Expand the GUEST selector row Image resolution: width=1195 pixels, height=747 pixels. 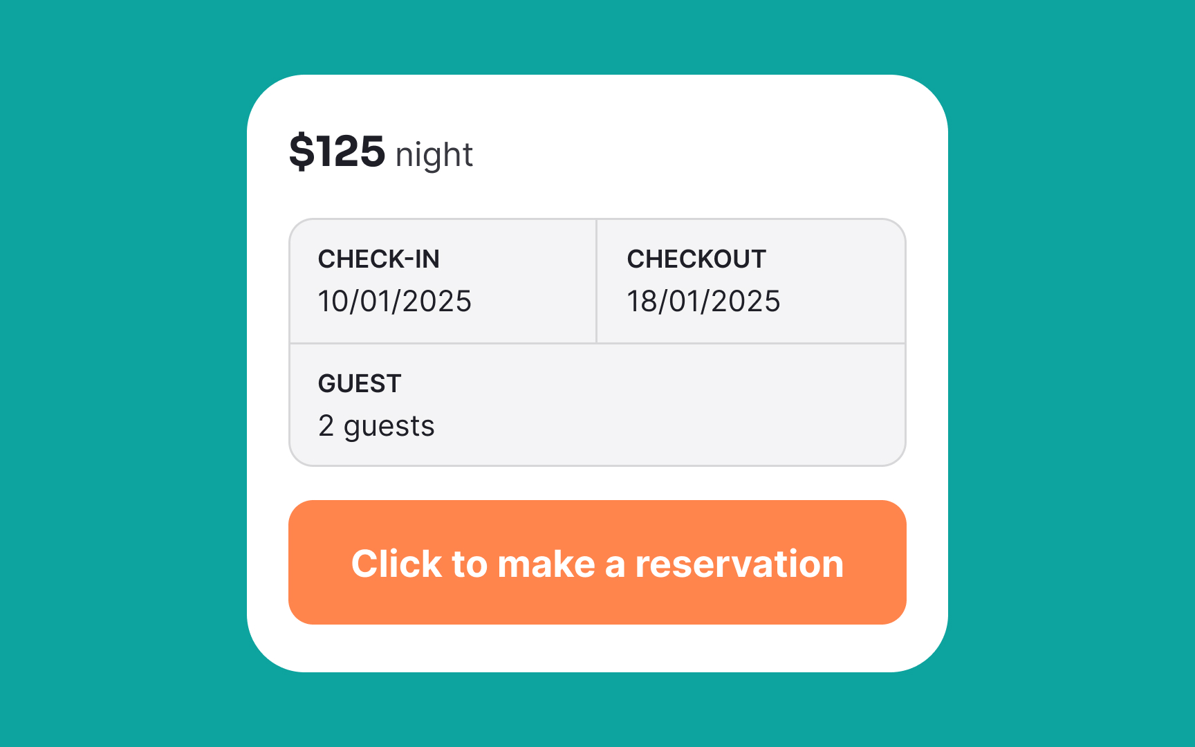597,405
